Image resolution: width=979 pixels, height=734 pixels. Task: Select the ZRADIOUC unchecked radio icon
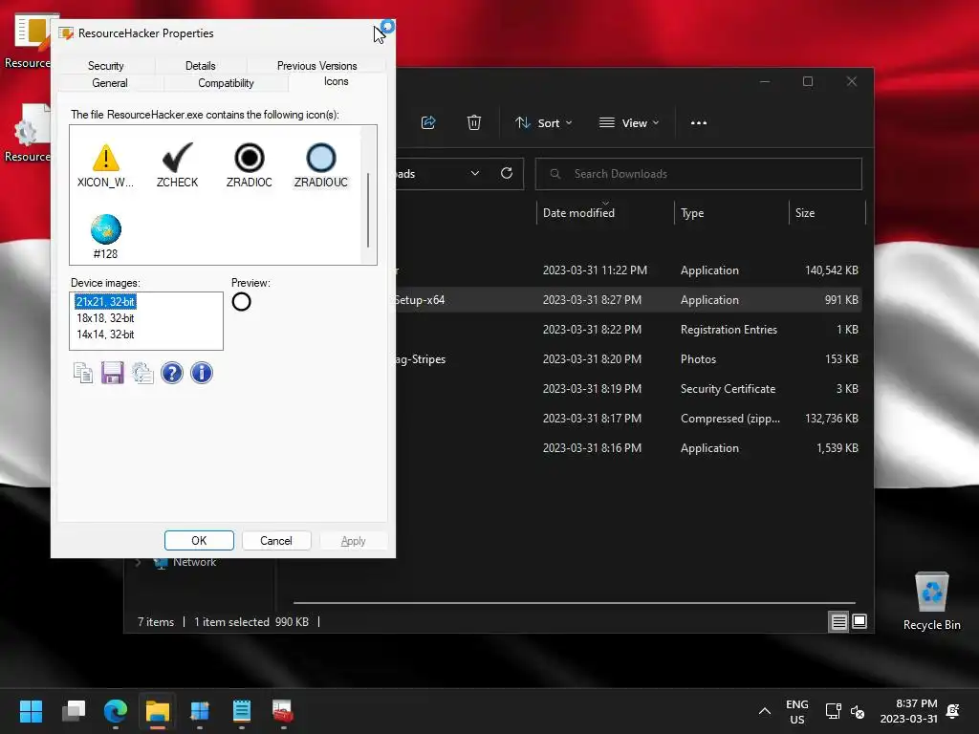(321, 165)
